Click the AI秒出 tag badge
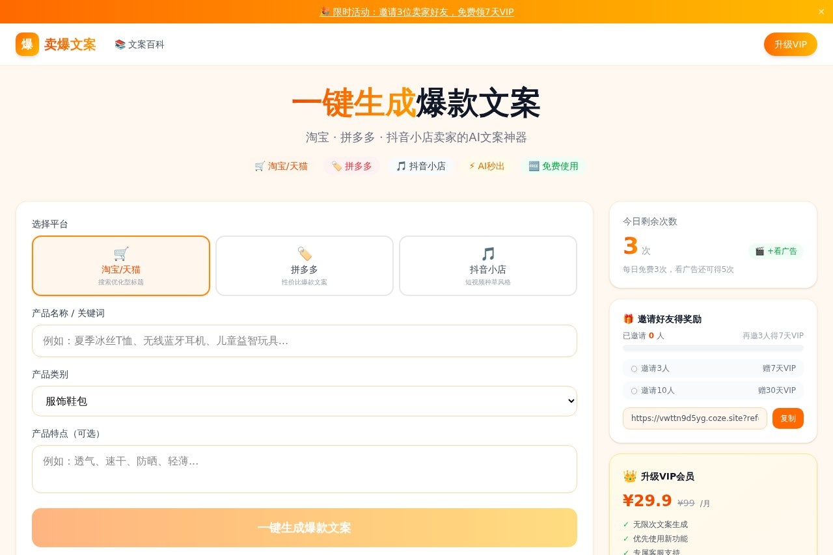This screenshot has height=555, width=833. click(x=487, y=166)
